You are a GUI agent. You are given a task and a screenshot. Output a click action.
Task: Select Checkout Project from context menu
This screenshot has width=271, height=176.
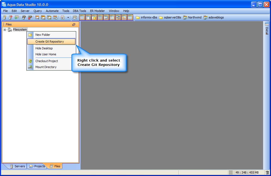click(50, 61)
